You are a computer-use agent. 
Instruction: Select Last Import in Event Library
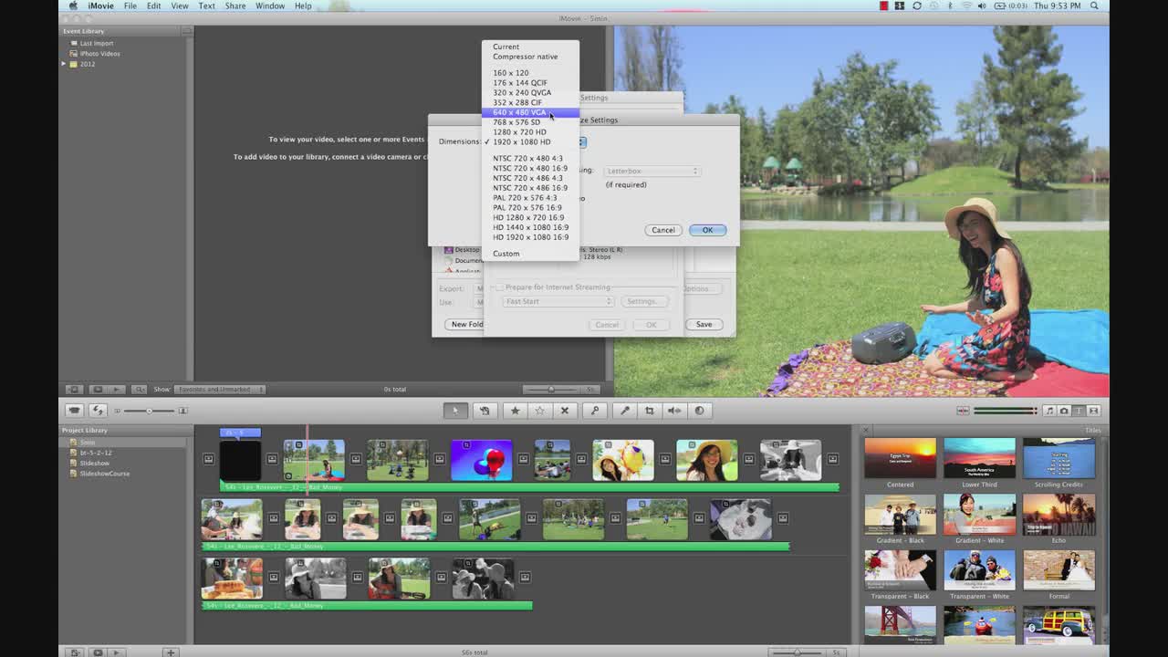pyautogui.click(x=96, y=43)
